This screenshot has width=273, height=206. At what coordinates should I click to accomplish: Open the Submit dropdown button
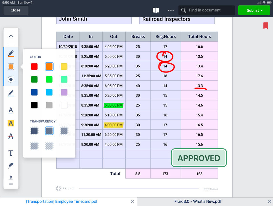254,10
